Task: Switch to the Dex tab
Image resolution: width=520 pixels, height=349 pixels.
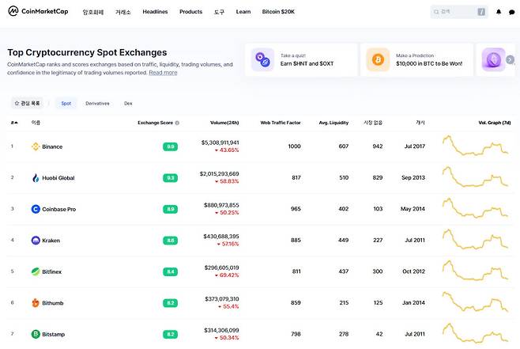Action: (128, 103)
